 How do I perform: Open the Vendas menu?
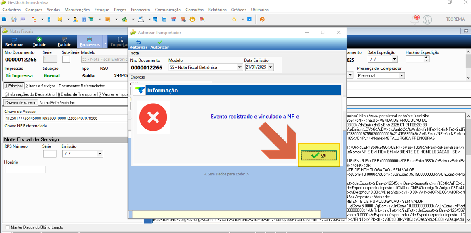(53, 10)
